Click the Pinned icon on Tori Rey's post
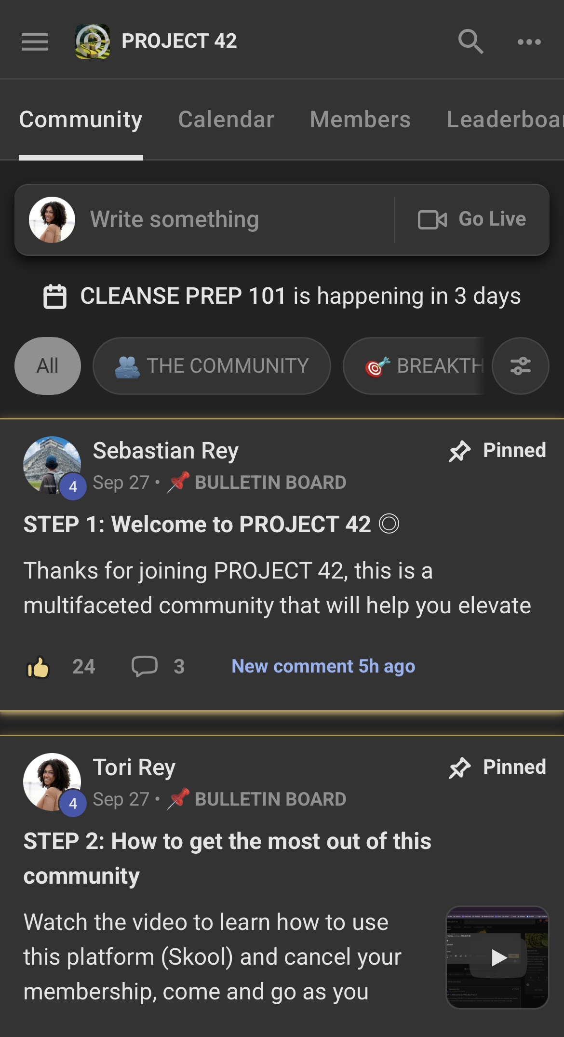 [459, 768]
